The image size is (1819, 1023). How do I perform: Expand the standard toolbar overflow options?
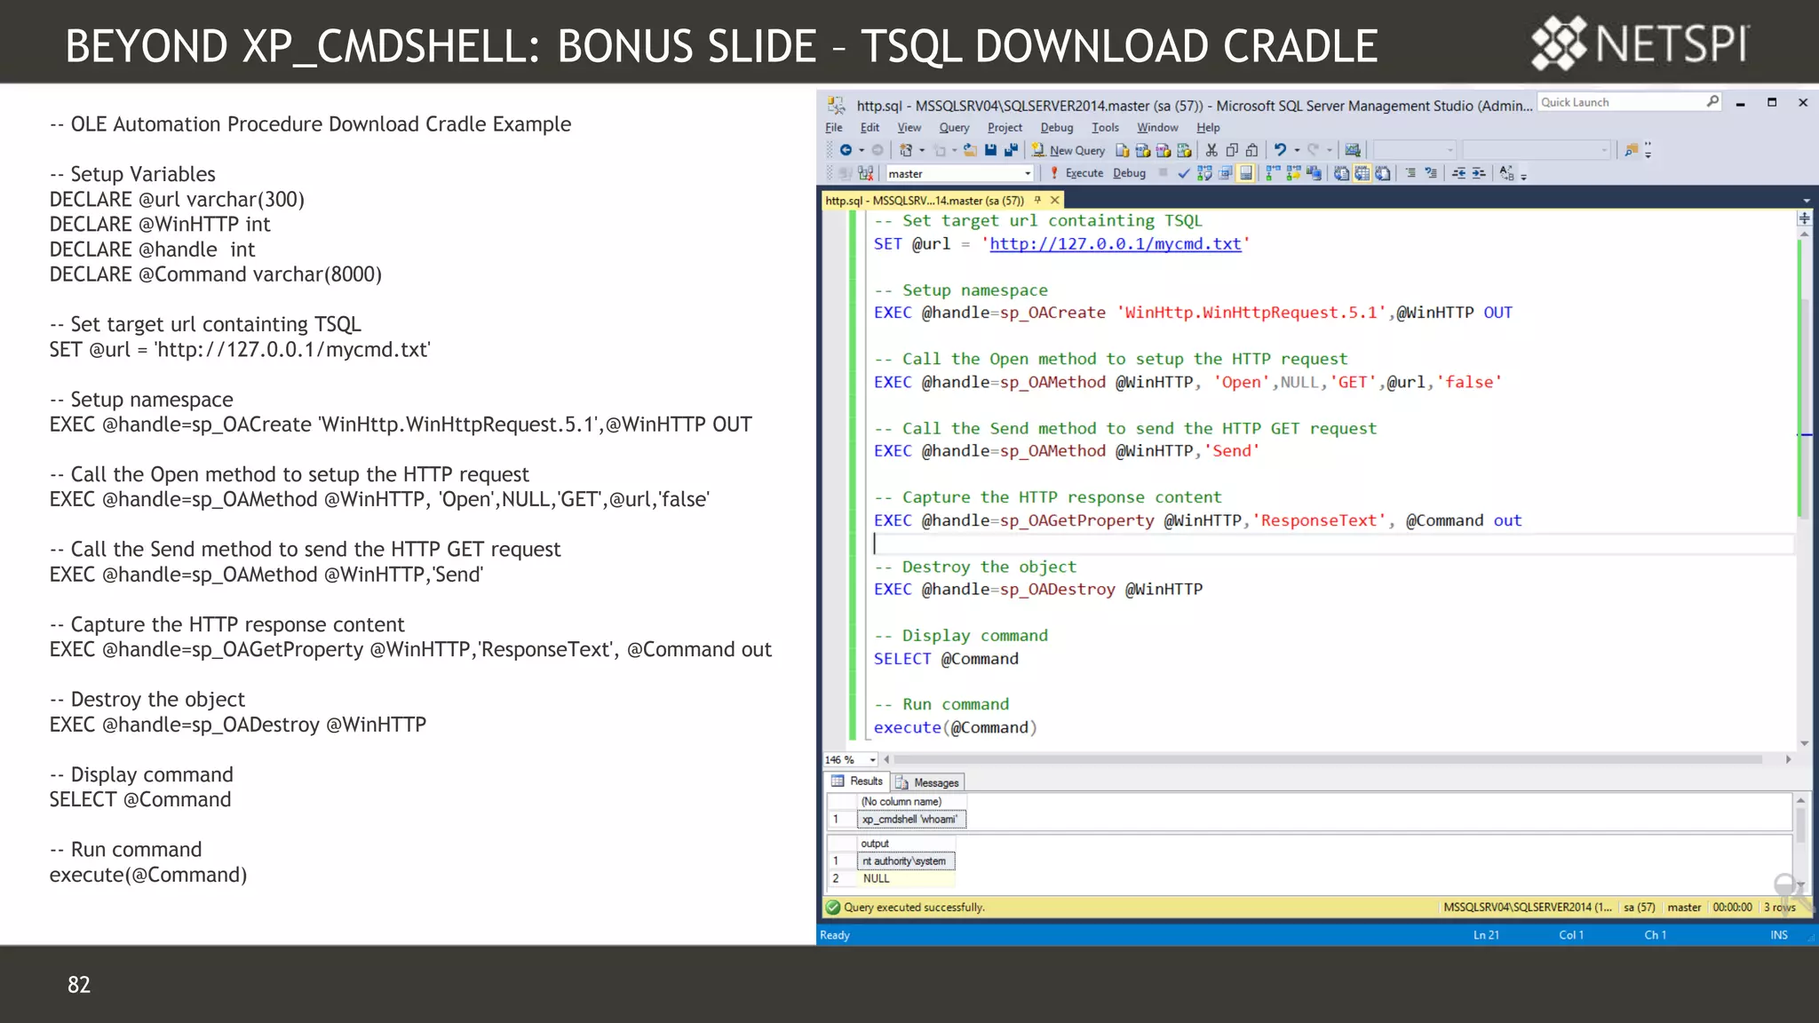(x=1648, y=150)
